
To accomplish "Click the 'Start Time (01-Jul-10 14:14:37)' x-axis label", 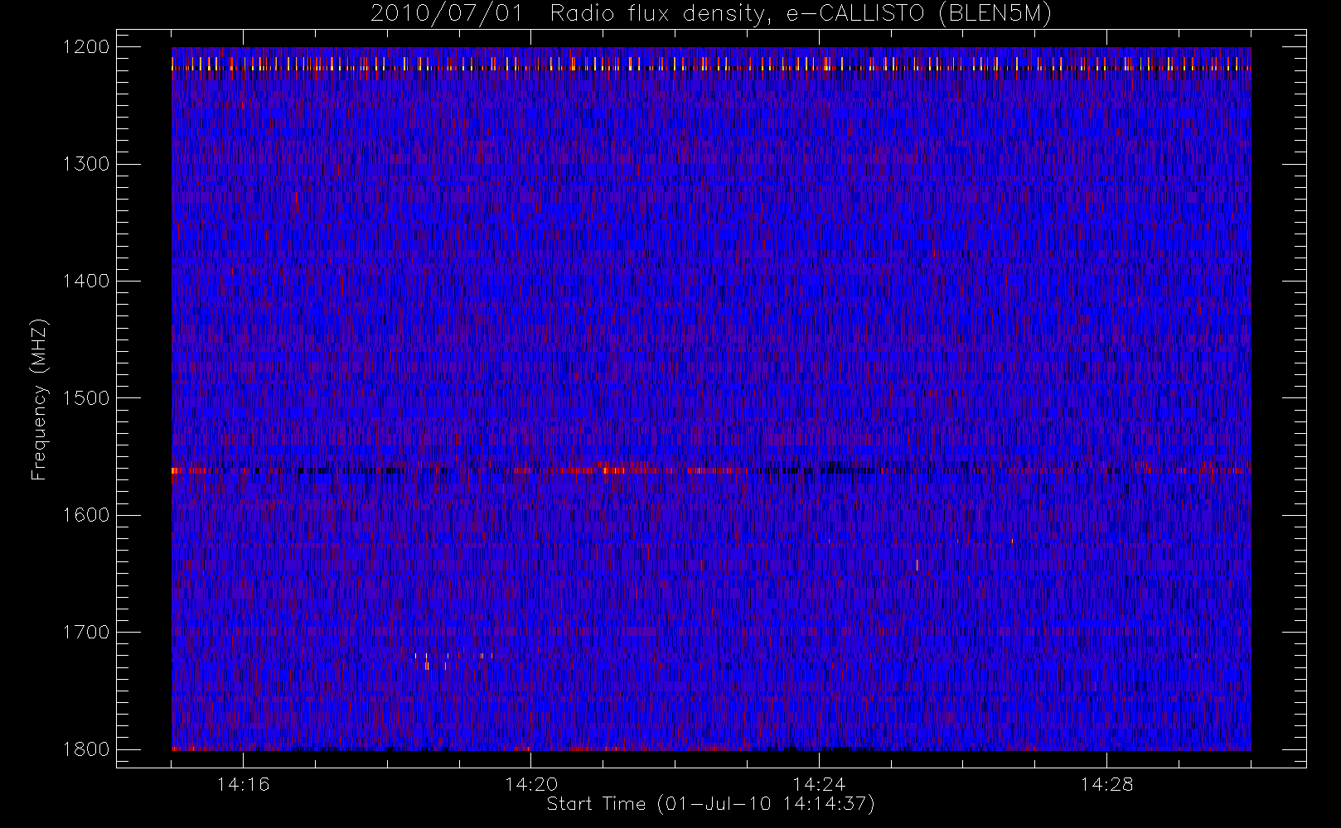I will (x=711, y=804).
